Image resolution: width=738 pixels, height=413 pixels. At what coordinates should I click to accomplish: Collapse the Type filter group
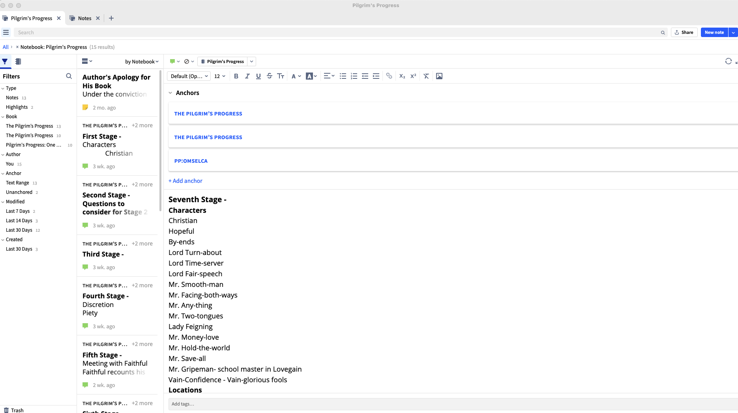tap(3, 89)
